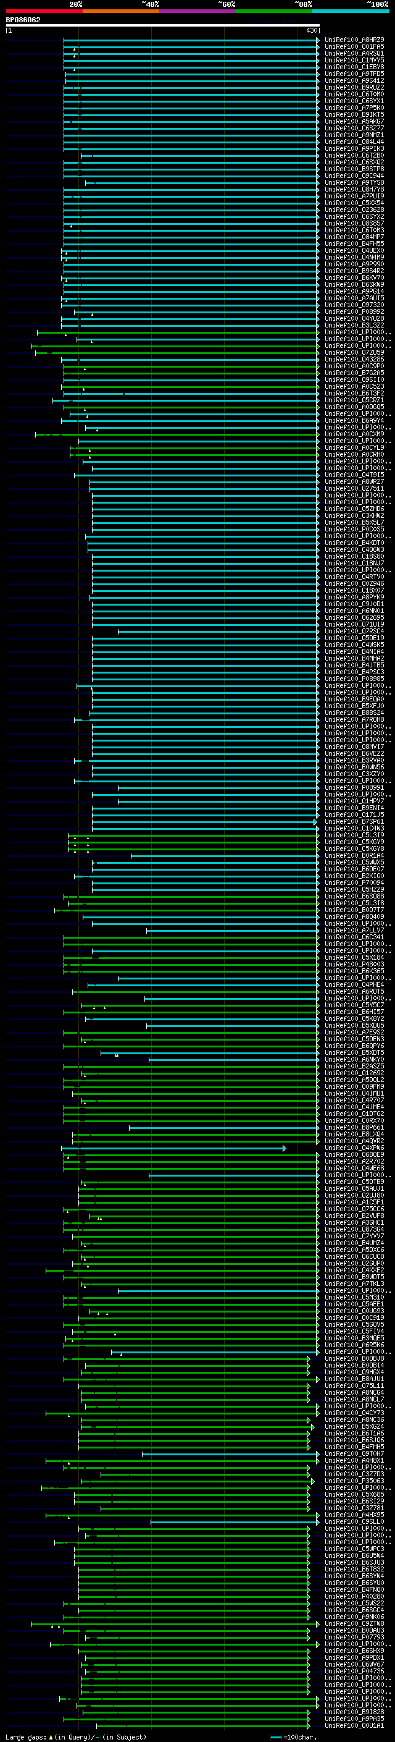Click the UniRef100_Q8S857 label
The image size is (395, 1742).
tap(354, 223)
